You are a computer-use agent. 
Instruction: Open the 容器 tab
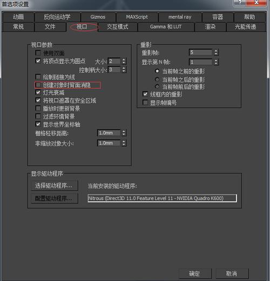[x=218, y=17]
